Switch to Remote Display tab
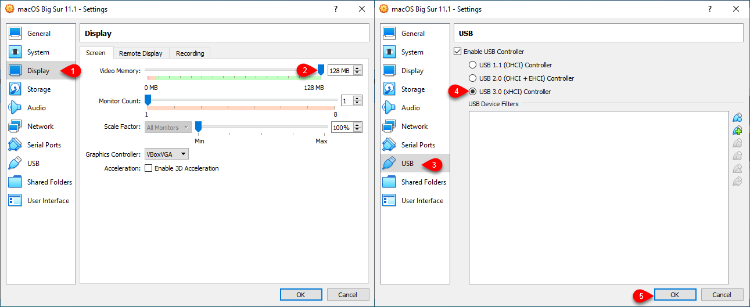This screenshot has width=750, height=307. tap(141, 53)
